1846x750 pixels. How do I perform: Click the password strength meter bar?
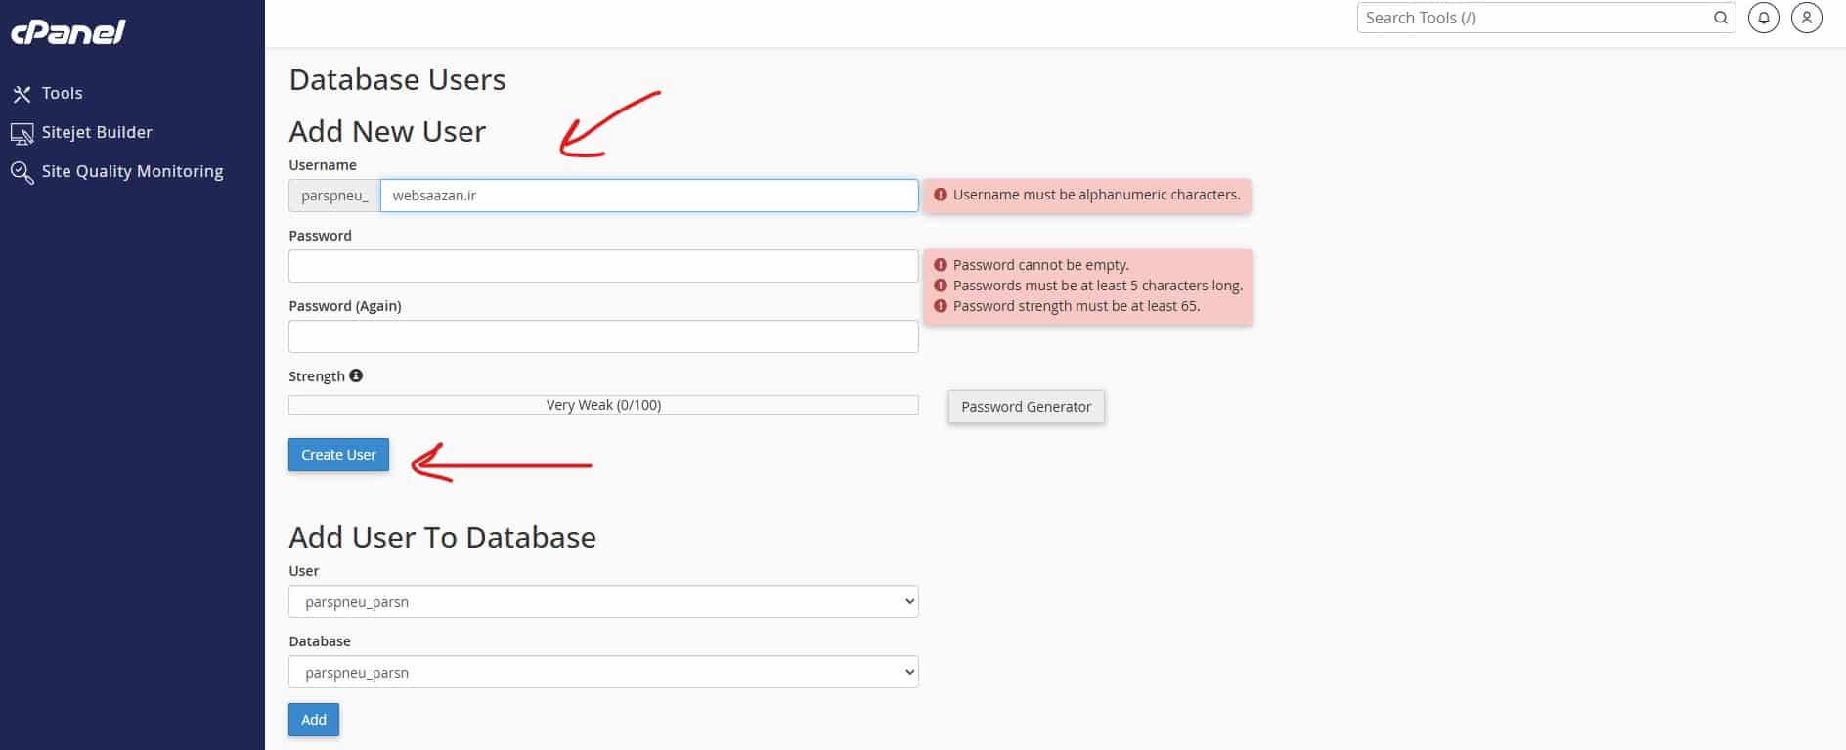click(x=603, y=405)
